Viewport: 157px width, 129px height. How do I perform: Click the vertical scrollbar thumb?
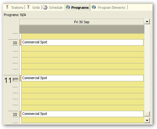point(147,114)
